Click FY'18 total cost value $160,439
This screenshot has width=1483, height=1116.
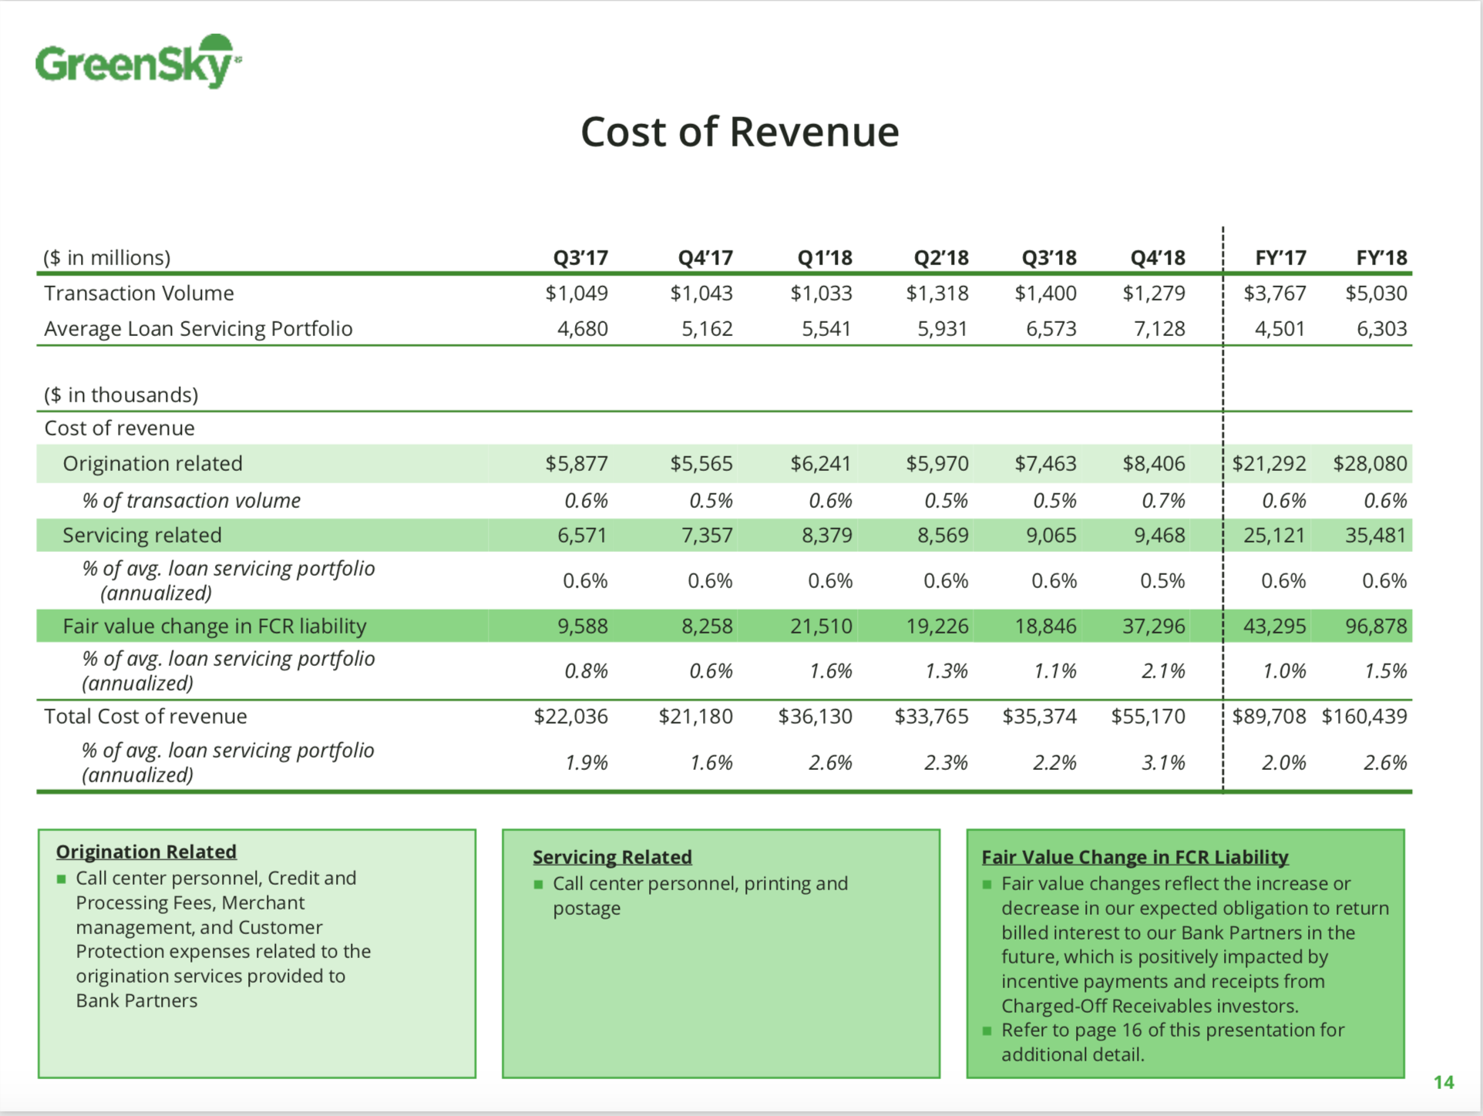(1364, 716)
